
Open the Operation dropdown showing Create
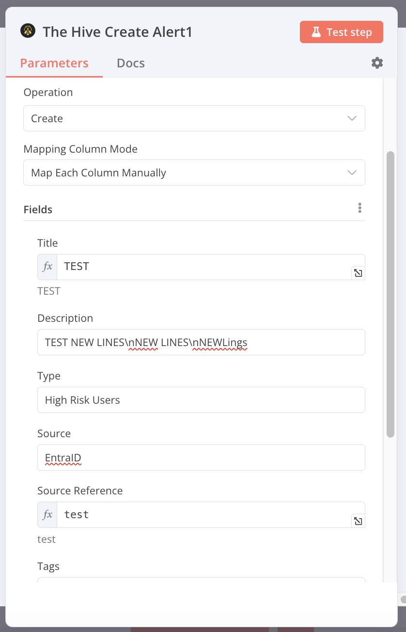click(194, 118)
